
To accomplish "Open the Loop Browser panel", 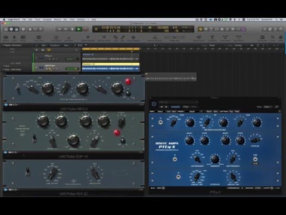I will [275, 29].
